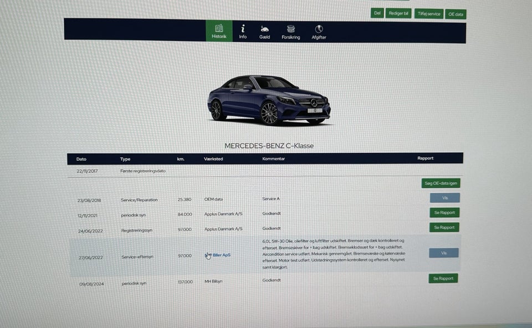The image size is (532, 328).
Task: Select the Historik book icon in navigation
Action: (x=218, y=28)
